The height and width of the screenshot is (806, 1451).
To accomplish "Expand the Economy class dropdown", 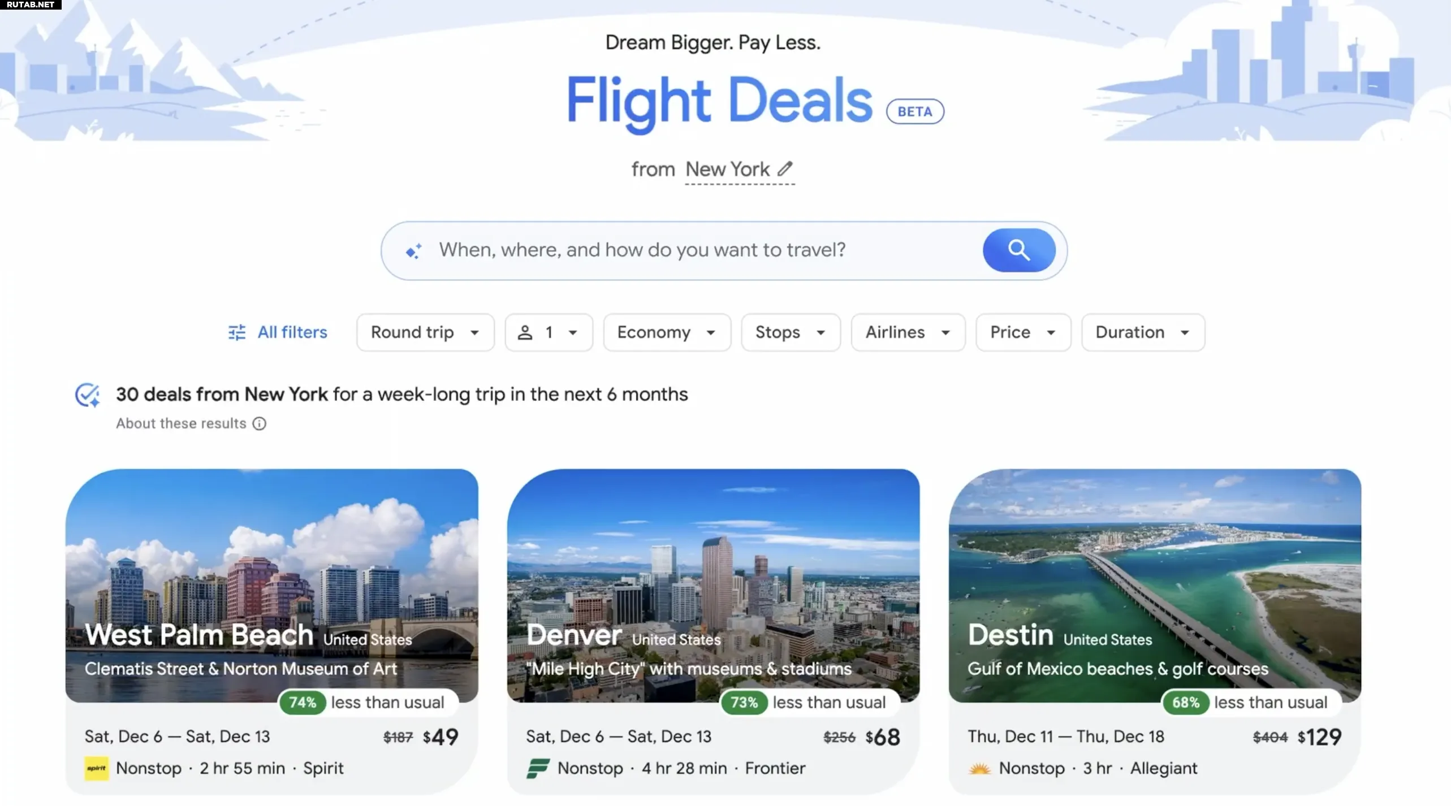I will [x=667, y=332].
